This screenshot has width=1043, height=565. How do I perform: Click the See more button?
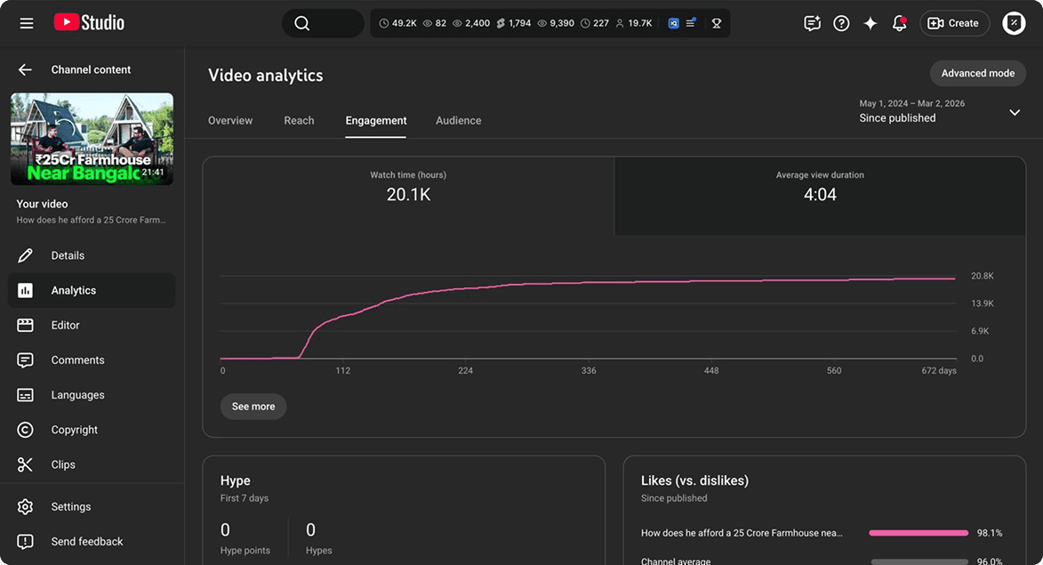click(x=253, y=407)
